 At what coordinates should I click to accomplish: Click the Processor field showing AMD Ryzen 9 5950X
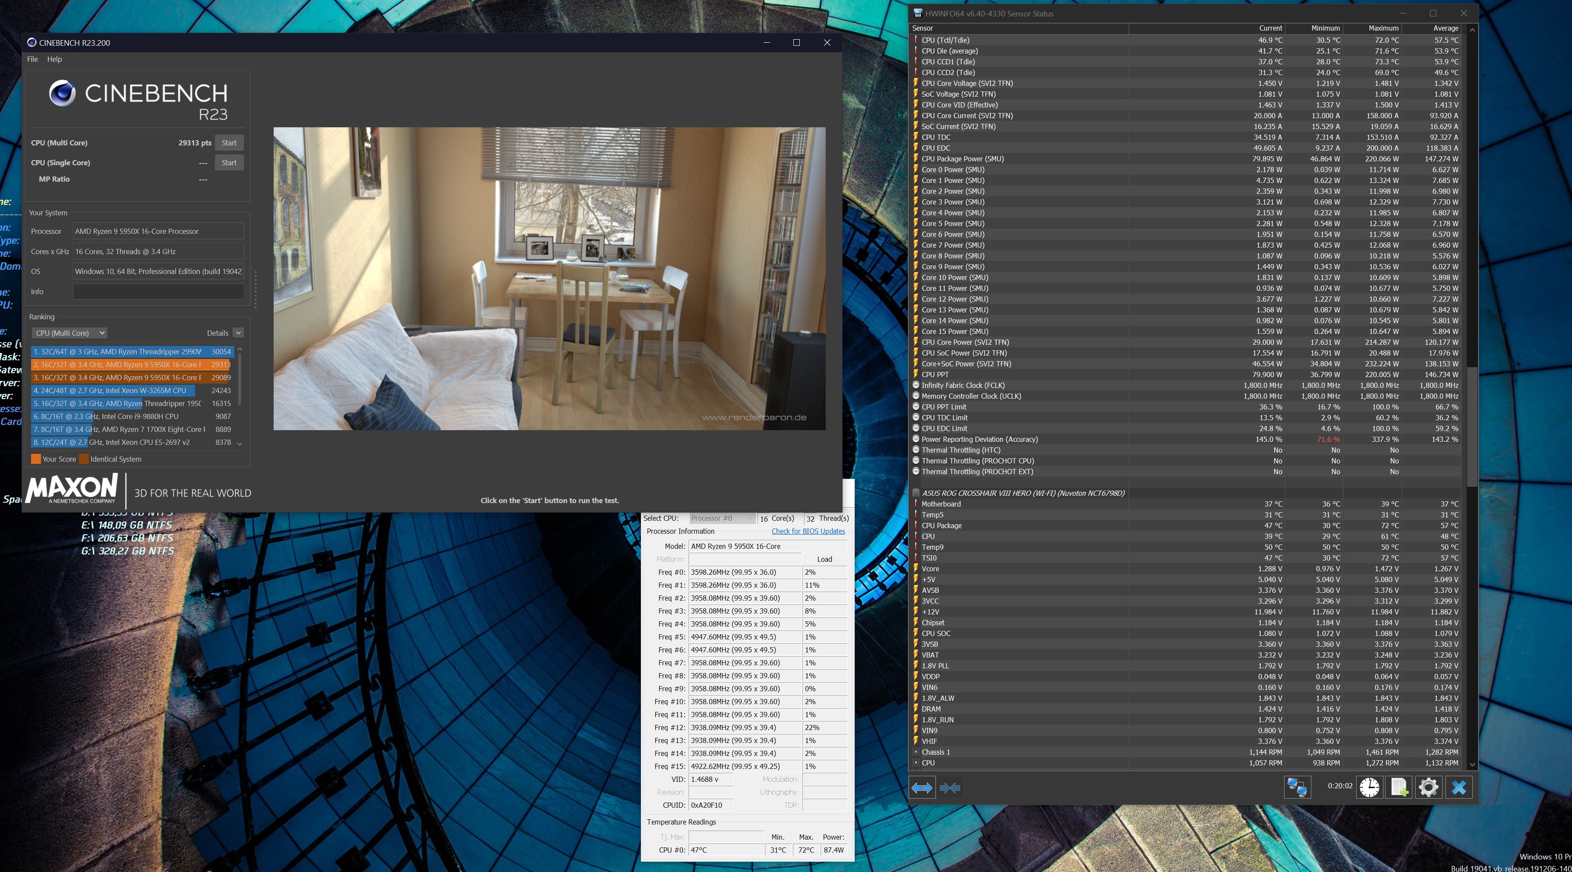[x=158, y=231]
